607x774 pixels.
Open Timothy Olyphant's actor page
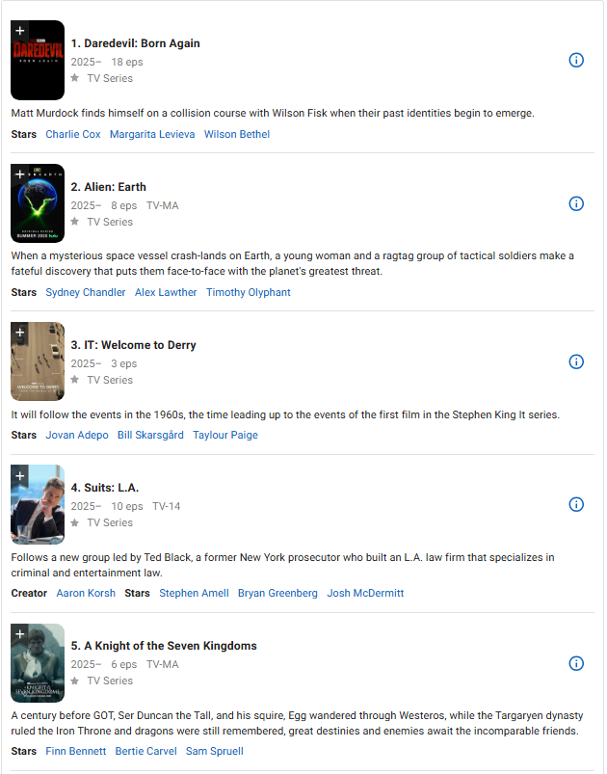[x=249, y=292]
